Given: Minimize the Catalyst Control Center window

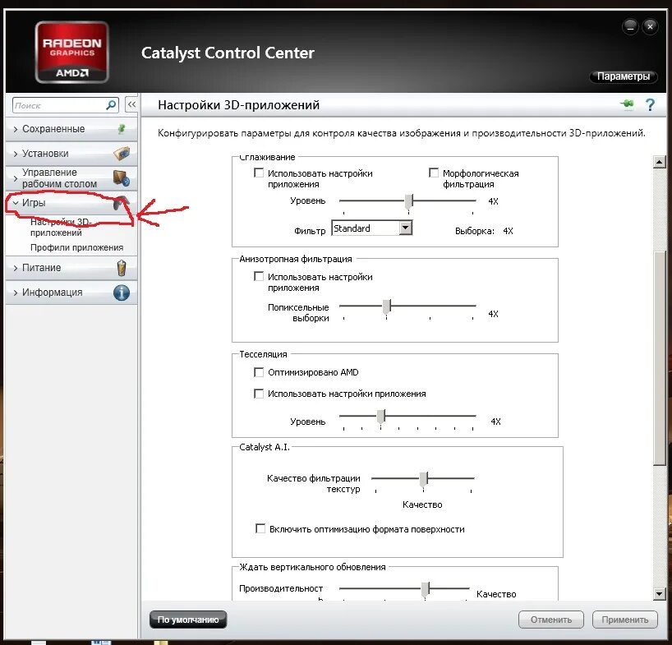Looking at the screenshot, I should coord(630,27).
